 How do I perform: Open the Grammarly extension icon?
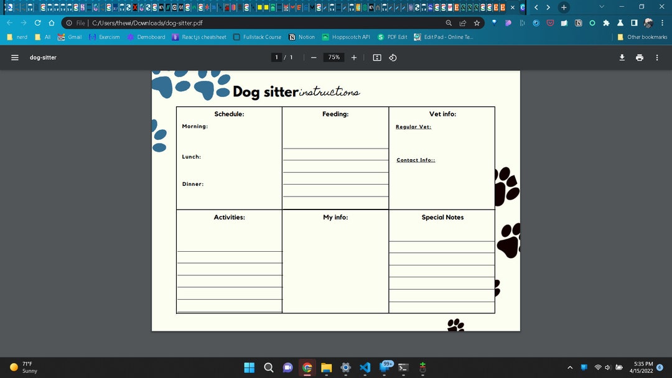click(592, 22)
